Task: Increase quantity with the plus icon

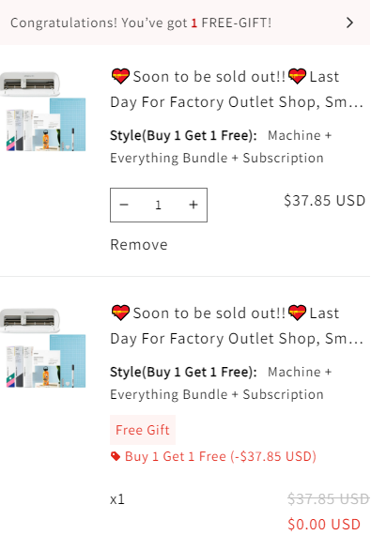Action: pos(193,205)
